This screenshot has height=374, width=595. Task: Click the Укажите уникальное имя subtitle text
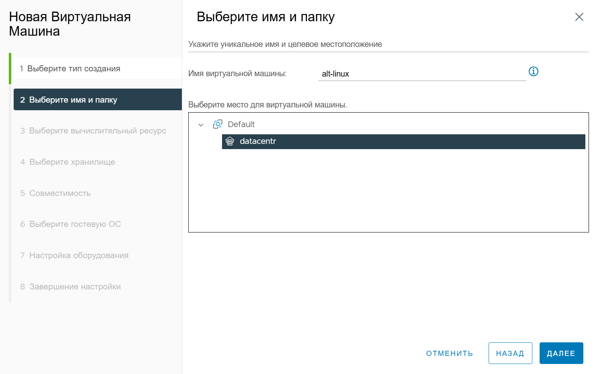point(285,44)
